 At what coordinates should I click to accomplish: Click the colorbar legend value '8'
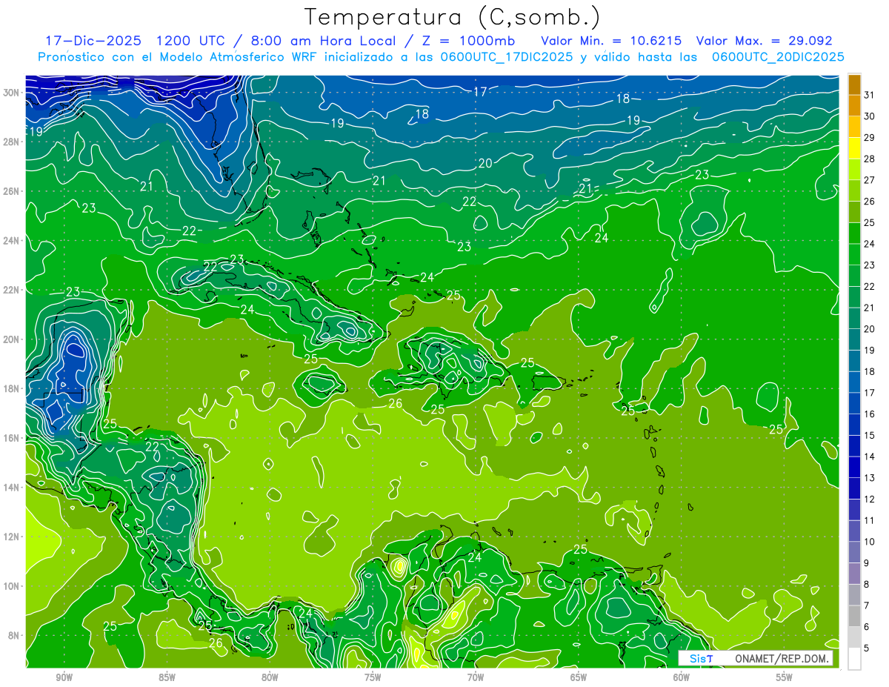tap(868, 584)
